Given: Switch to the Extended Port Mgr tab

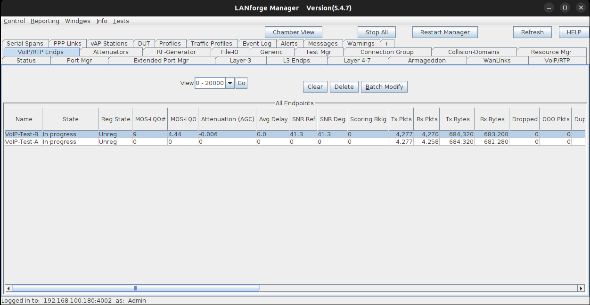Looking at the screenshot, I should pos(161,60).
